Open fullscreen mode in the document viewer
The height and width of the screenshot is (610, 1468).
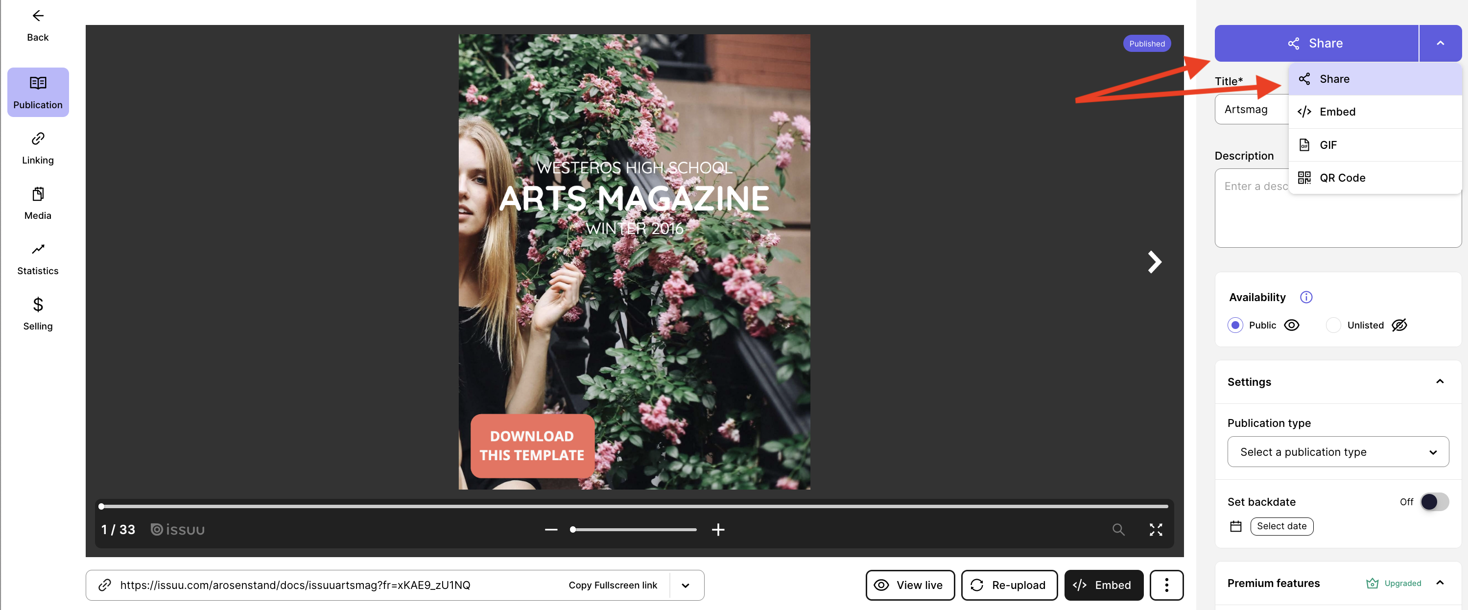[1156, 529]
